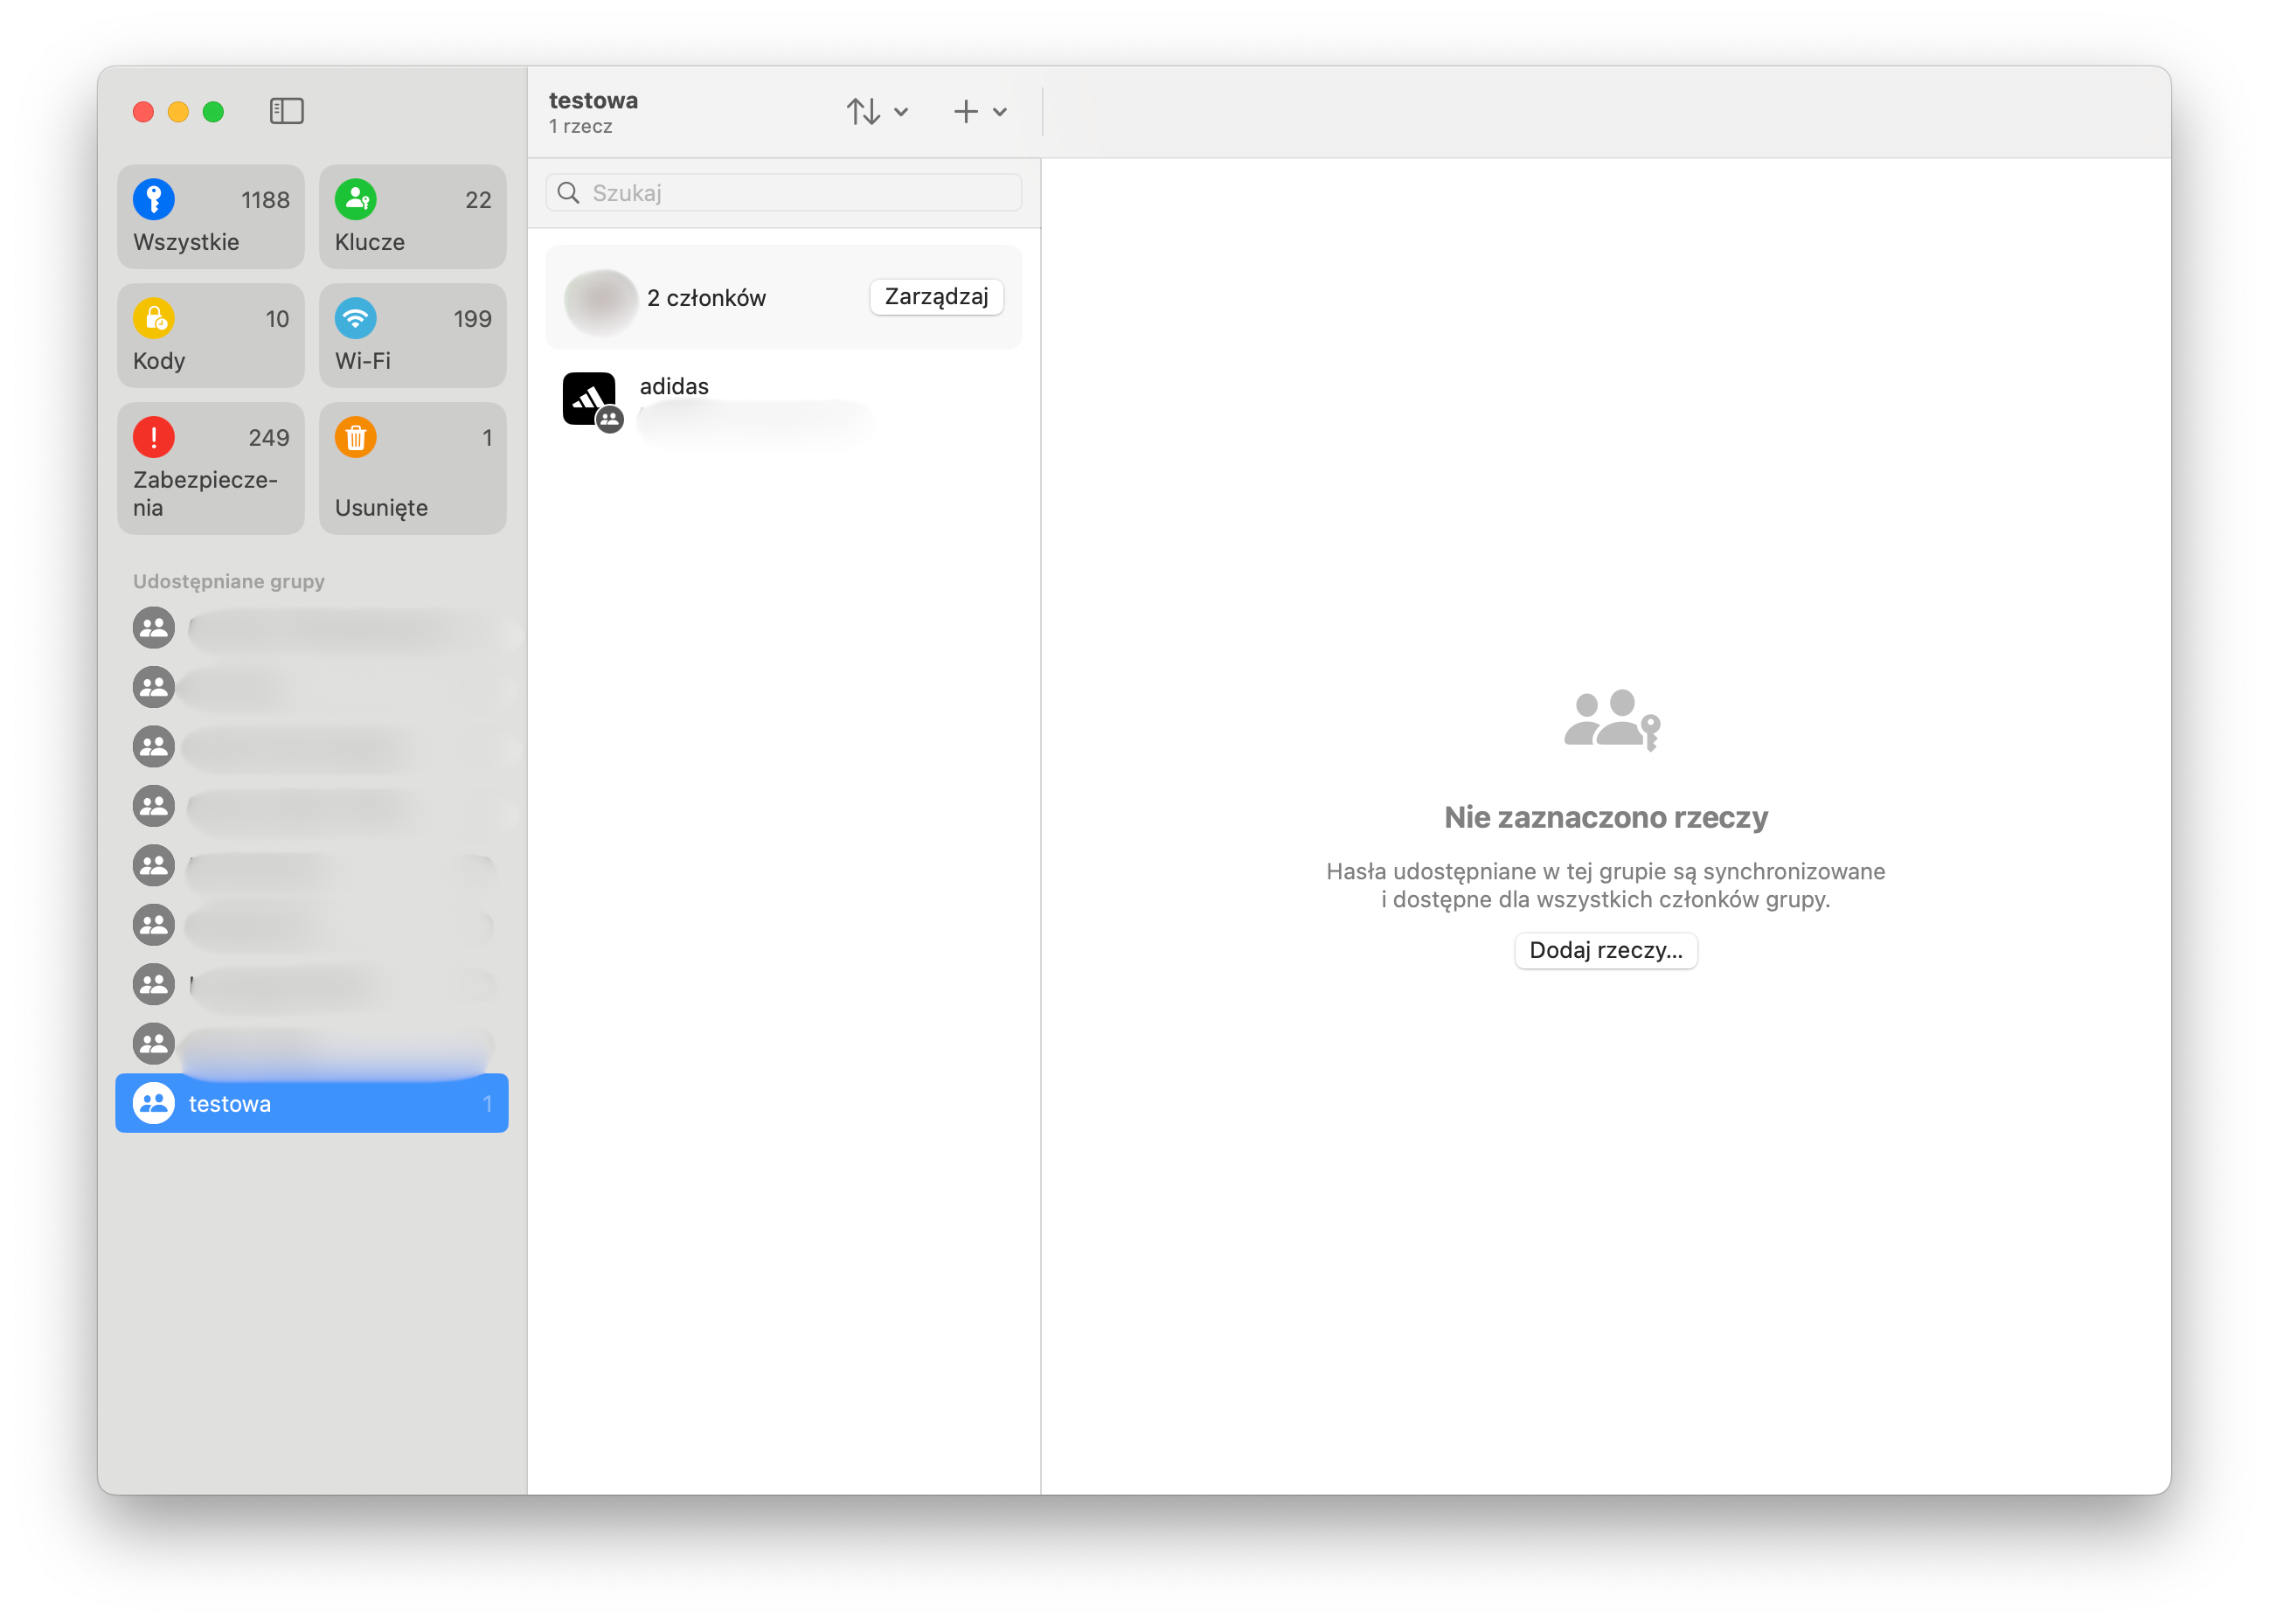Select the testowa shared group

click(312, 1104)
